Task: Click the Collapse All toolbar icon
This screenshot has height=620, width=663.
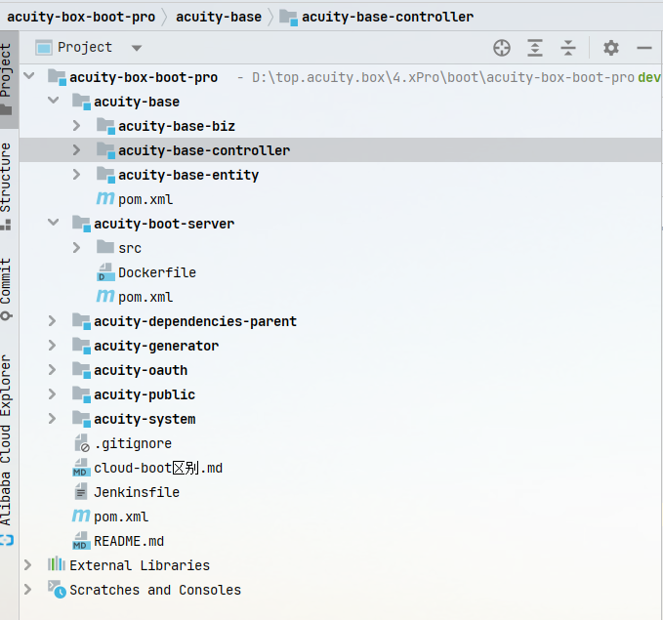Action: [x=568, y=48]
